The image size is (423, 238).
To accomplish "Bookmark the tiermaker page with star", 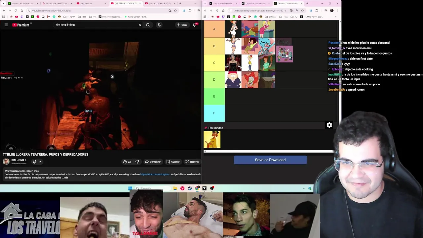I will (x=302, y=11).
